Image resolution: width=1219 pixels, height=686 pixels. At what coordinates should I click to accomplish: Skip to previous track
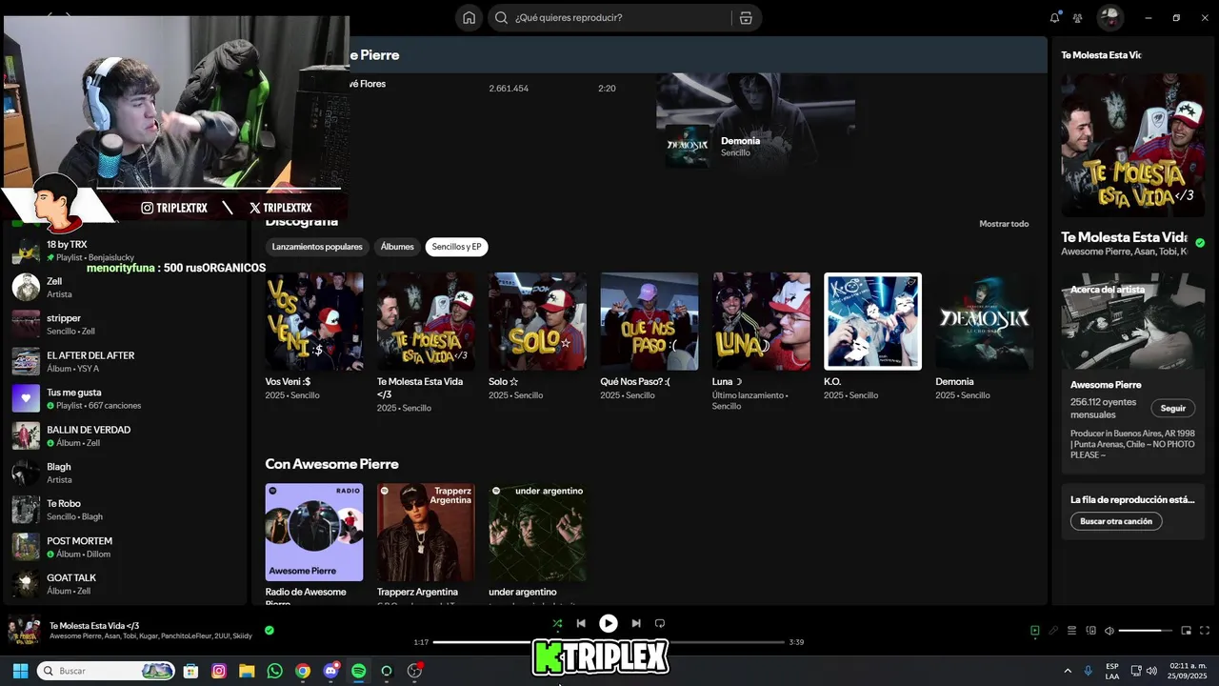click(x=581, y=623)
